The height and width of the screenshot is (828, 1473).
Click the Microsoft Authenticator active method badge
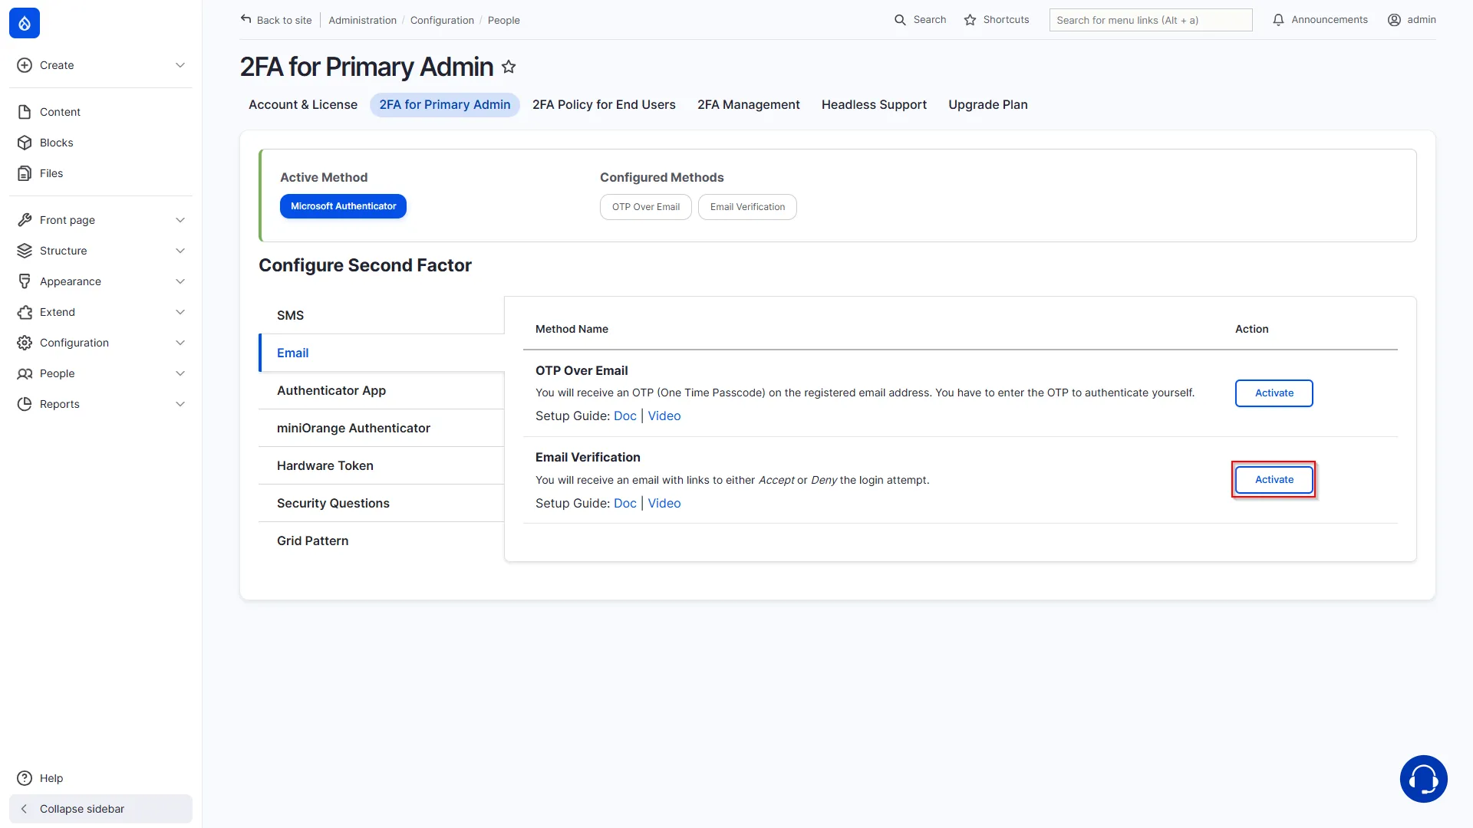pos(343,206)
